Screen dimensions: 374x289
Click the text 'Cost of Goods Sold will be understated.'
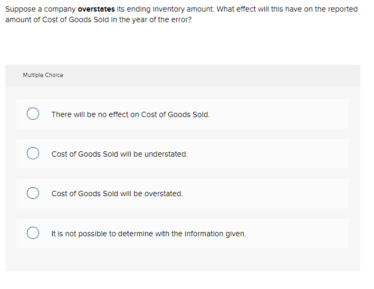click(x=119, y=154)
